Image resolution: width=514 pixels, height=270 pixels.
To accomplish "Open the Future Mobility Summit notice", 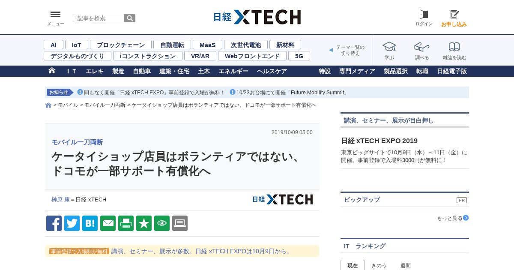I will pos(292,93).
